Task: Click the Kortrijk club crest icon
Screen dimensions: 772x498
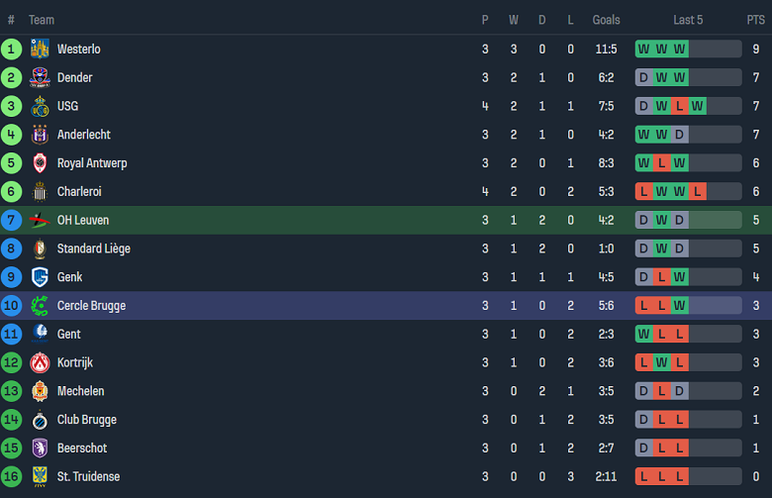Action: (x=40, y=363)
